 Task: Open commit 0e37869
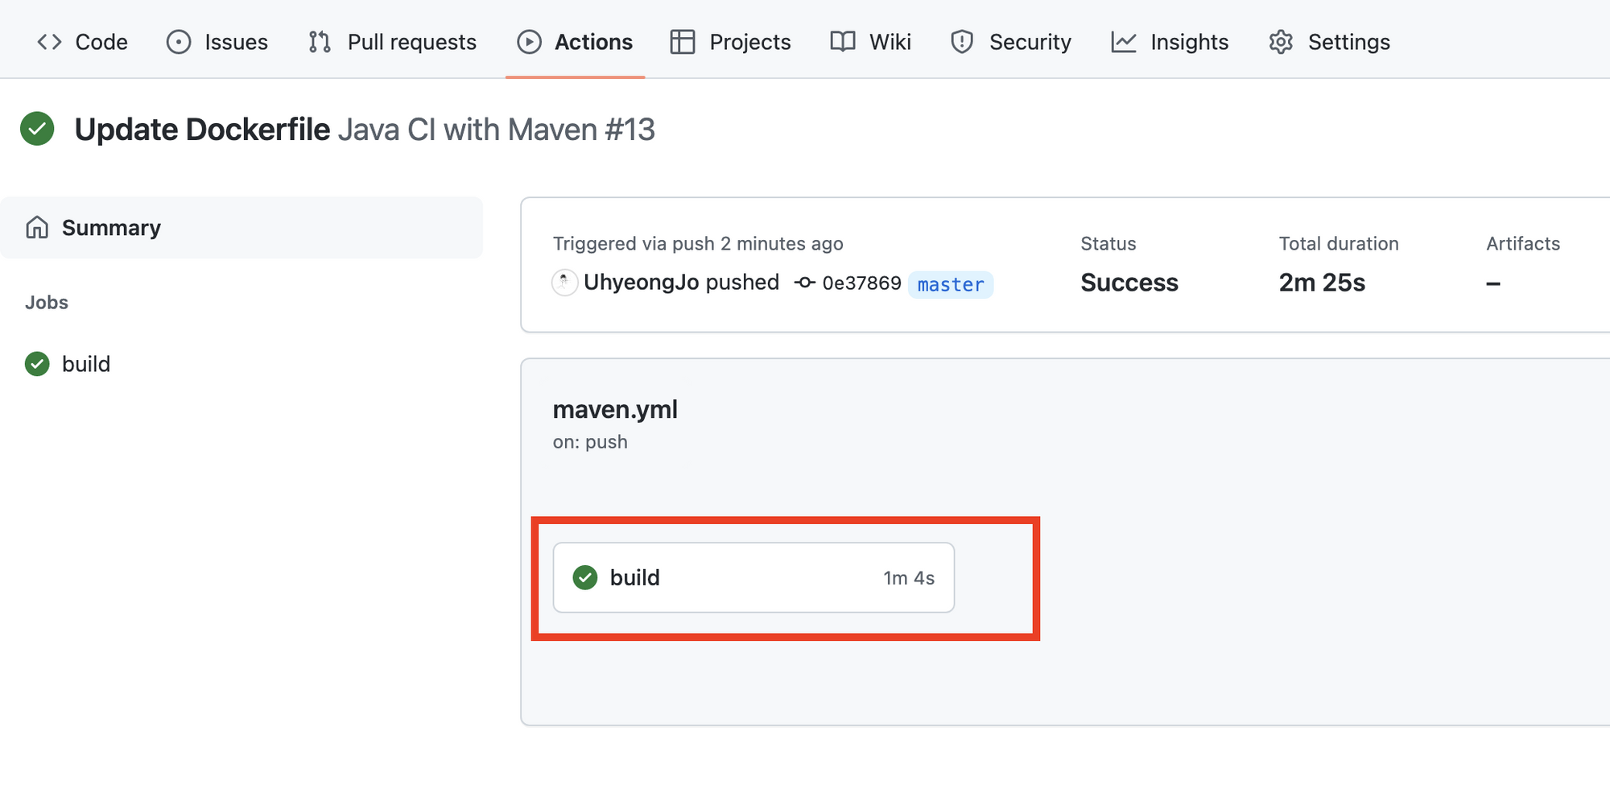pyautogui.click(x=861, y=283)
